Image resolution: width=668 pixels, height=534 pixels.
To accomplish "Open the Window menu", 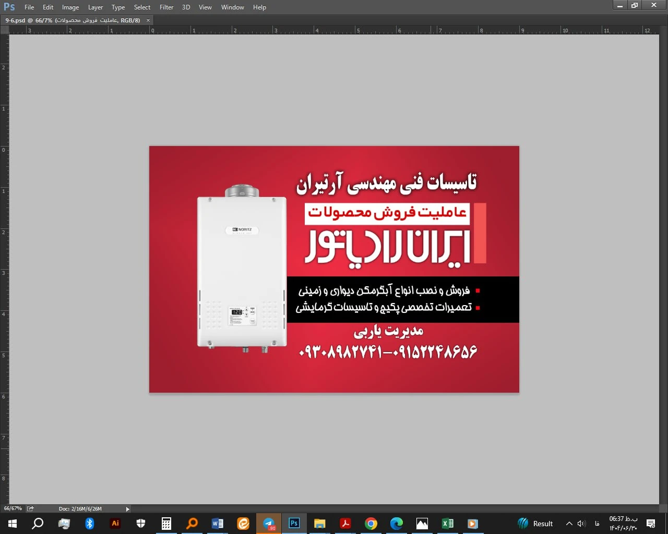I will [x=232, y=7].
